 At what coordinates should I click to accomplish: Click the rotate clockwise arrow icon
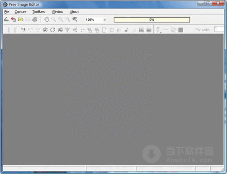[x=52, y=30]
